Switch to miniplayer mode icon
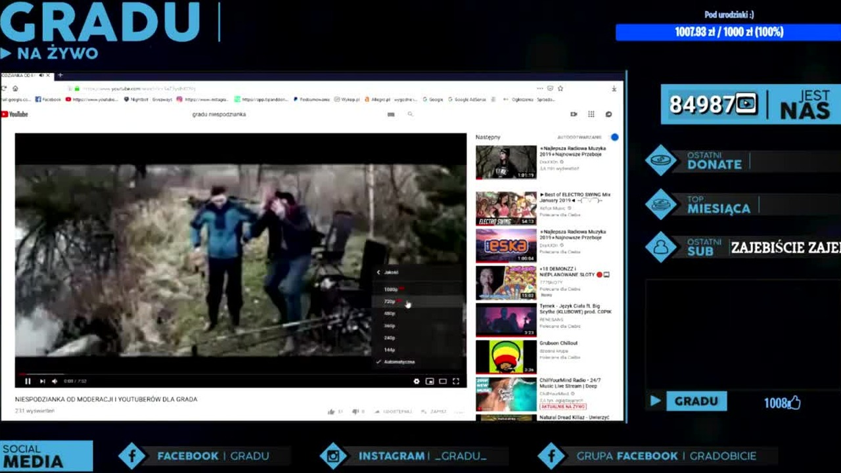This screenshot has height=473, width=841. [x=430, y=381]
